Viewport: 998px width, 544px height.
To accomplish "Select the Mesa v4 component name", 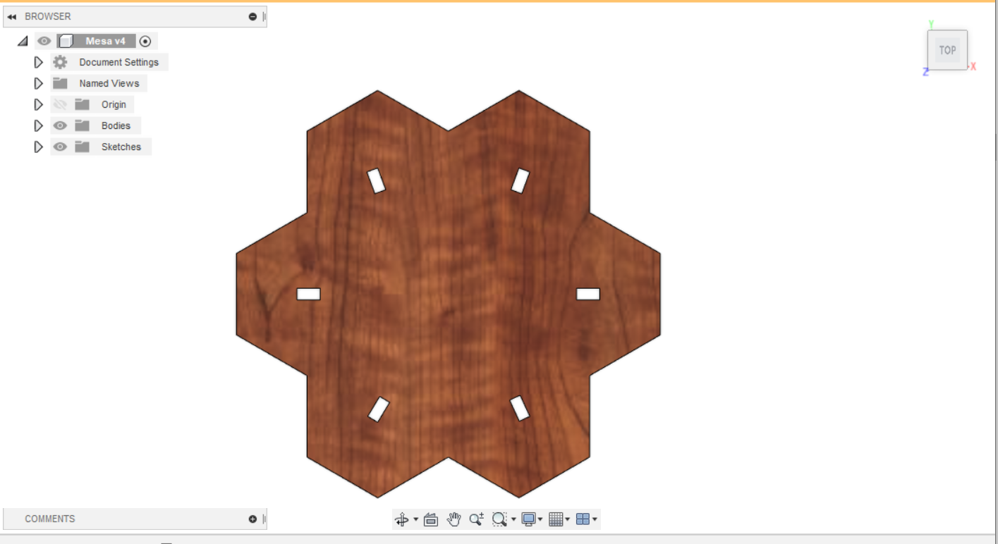I will click(106, 41).
